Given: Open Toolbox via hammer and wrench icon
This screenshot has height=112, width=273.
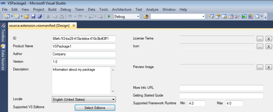Looking at the screenshot, I should [x=237, y=16].
